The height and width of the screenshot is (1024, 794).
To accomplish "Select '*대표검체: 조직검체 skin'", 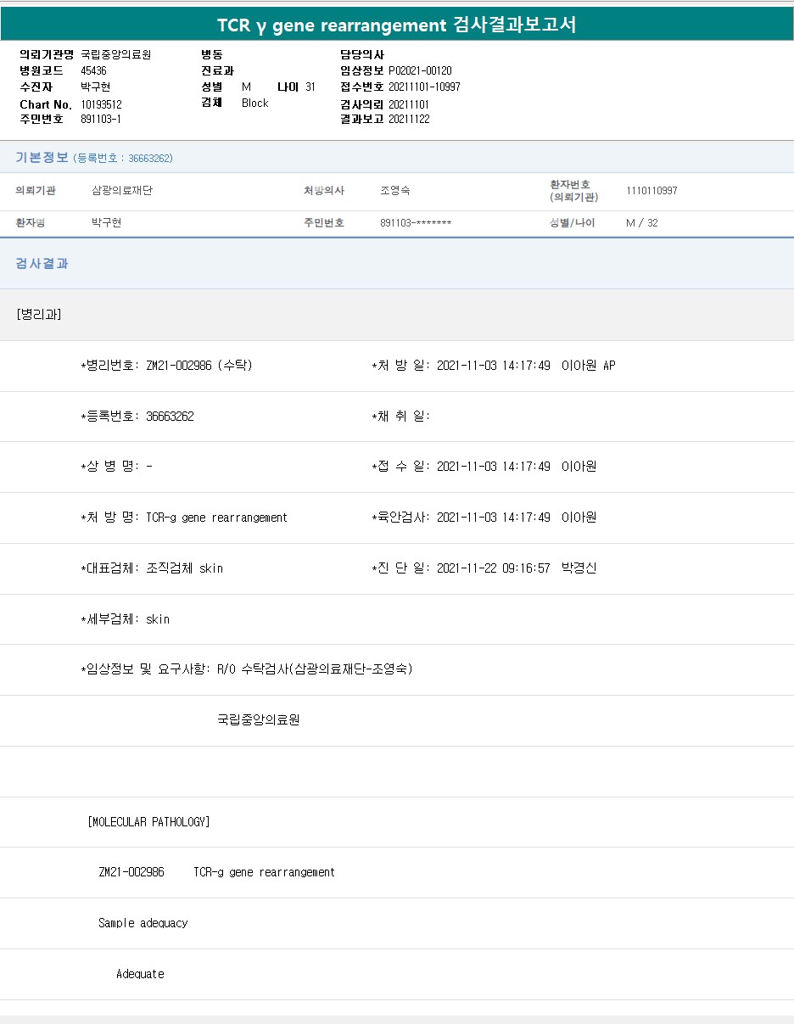I will click(x=152, y=568).
